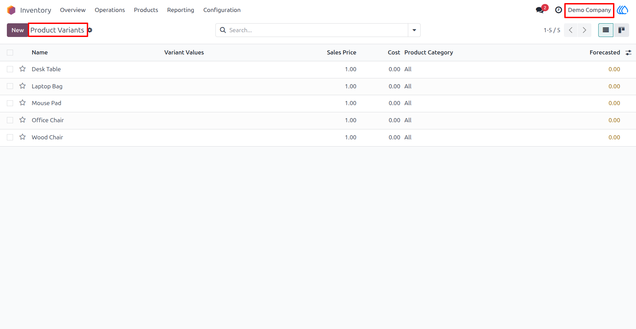Viewport: 636px width, 329px height.
Task: Sort by the Cost column header
Action: pyautogui.click(x=394, y=52)
